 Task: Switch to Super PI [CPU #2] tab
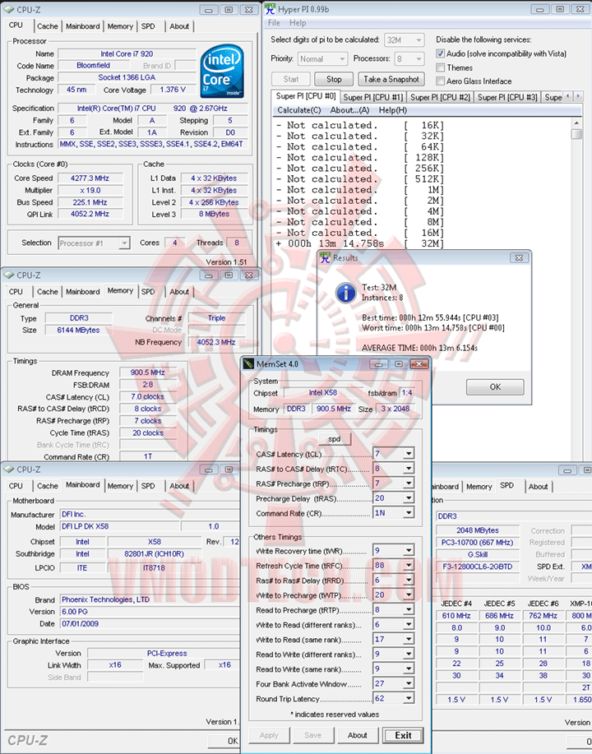[x=440, y=97]
